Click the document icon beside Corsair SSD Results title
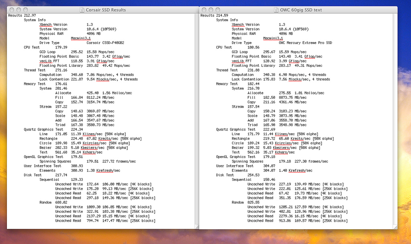 [x=82, y=10]
